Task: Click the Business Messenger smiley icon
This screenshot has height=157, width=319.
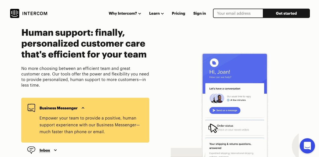Action: (31, 108)
